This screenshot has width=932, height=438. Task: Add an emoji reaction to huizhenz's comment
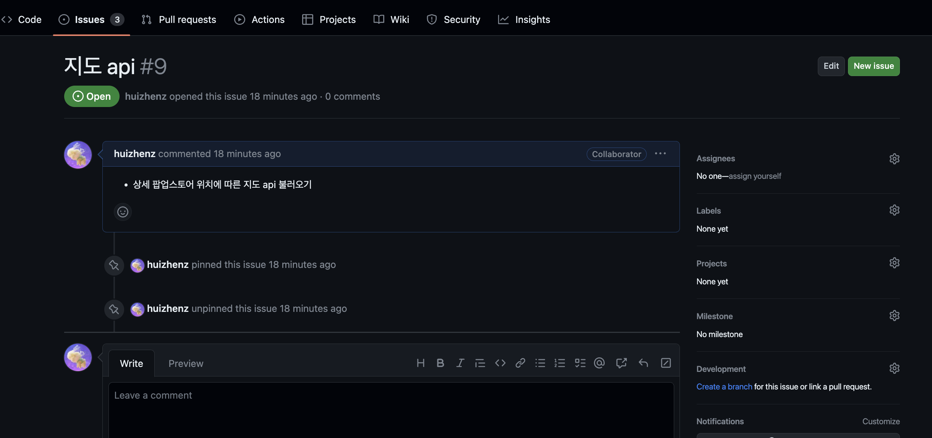(x=122, y=212)
